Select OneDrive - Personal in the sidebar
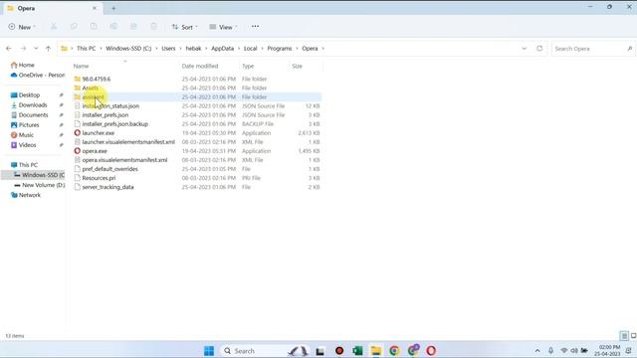 tap(38, 76)
